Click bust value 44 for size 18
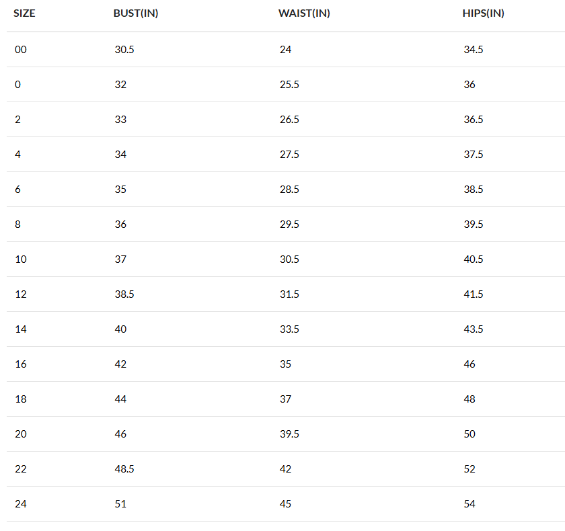565x531 pixels. coord(120,399)
